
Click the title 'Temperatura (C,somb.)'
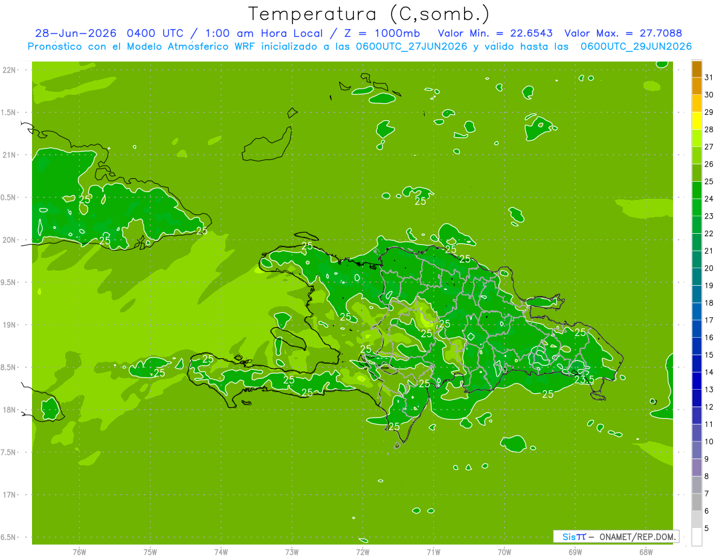click(369, 14)
